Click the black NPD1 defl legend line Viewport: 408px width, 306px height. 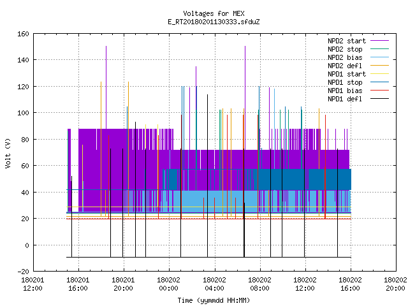pyautogui.click(x=379, y=99)
